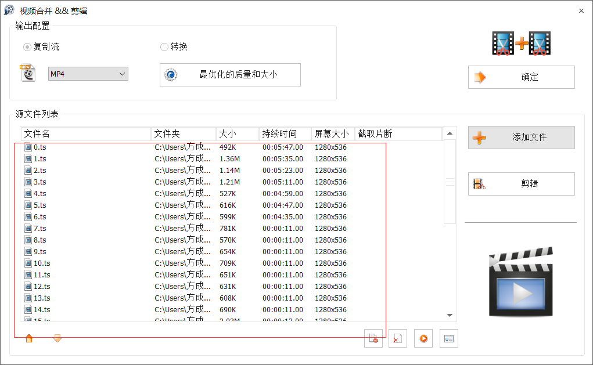Click the film icon beside 10.ts
Viewport: 593px width, 365px height.
point(28,263)
